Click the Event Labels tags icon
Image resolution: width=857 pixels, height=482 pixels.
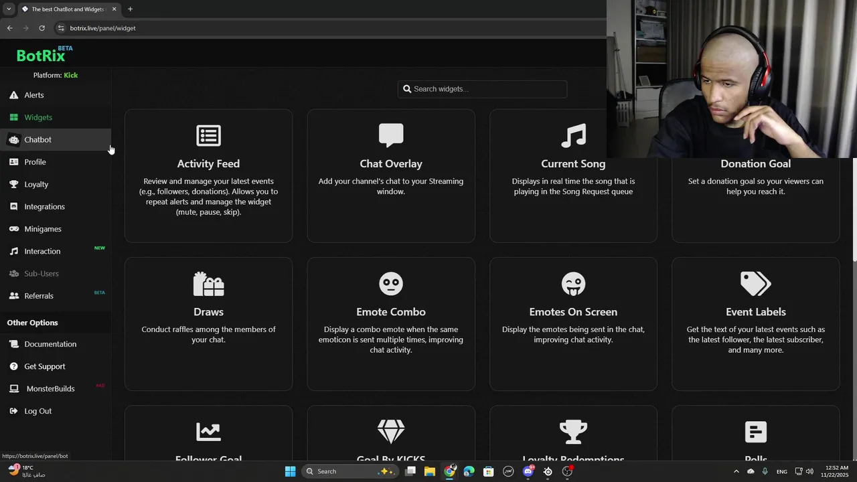tap(756, 284)
